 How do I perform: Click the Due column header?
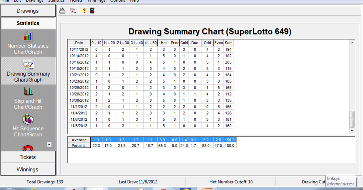(195, 43)
